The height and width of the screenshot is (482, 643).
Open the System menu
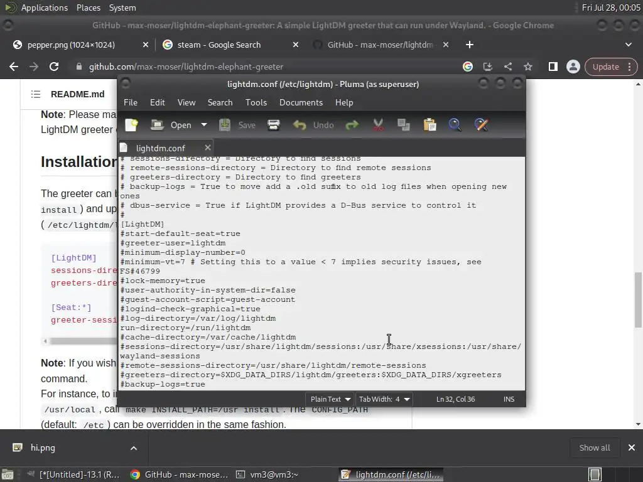coord(122,8)
